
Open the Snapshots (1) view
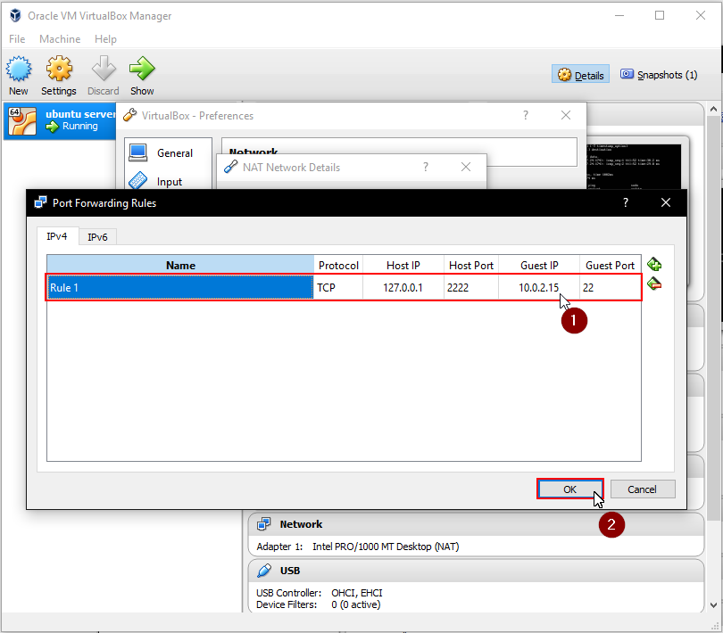pyautogui.click(x=659, y=74)
